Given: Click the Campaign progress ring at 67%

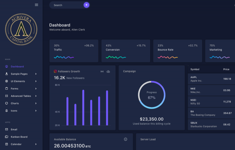Looking at the screenshot, I should [x=151, y=95].
